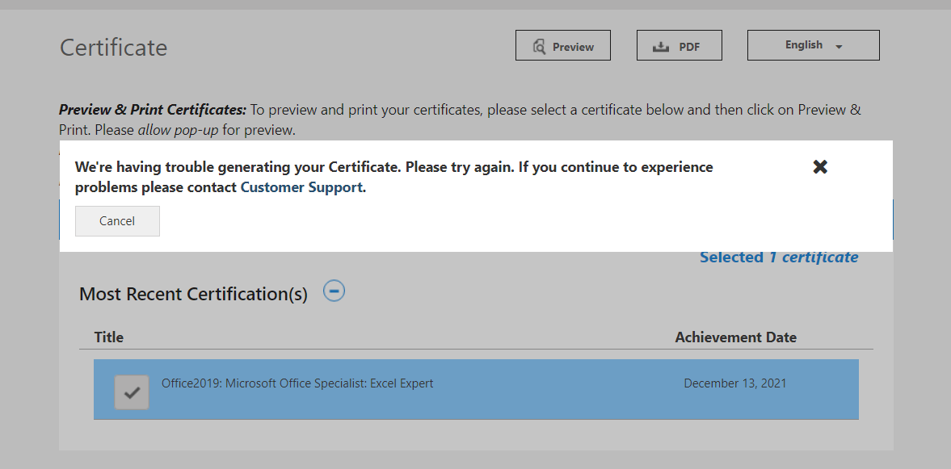The width and height of the screenshot is (951, 469).
Task: Click the December 13, 2021 achievement date
Action: click(x=735, y=383)
